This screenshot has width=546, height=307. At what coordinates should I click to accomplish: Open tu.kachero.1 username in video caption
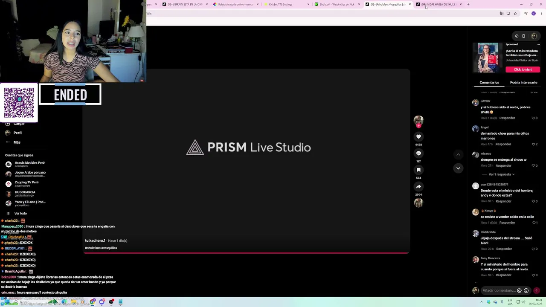(95, 240)
